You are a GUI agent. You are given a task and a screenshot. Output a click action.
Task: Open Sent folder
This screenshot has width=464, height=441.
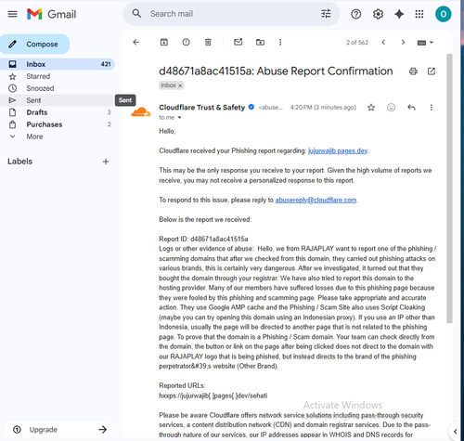coord(58,100)
